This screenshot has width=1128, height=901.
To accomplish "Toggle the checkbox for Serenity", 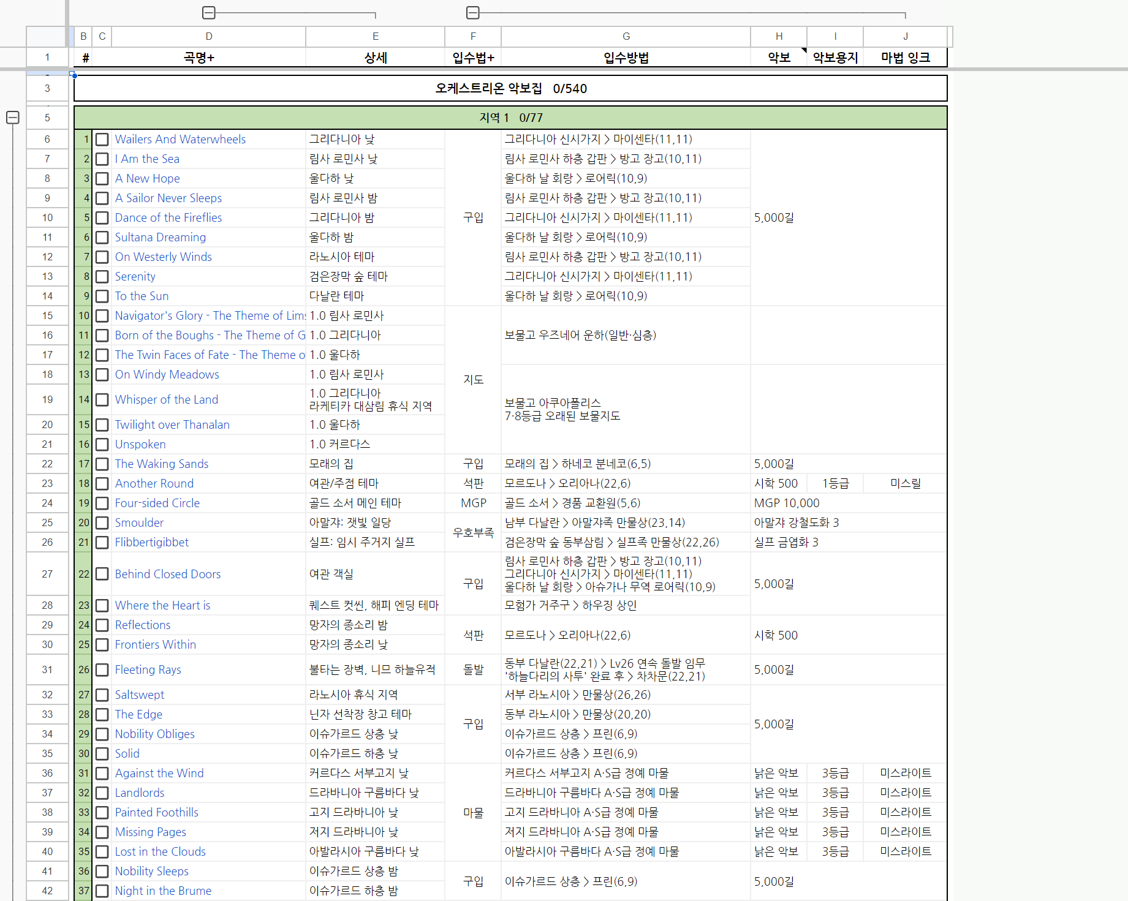I will point(102,277).
